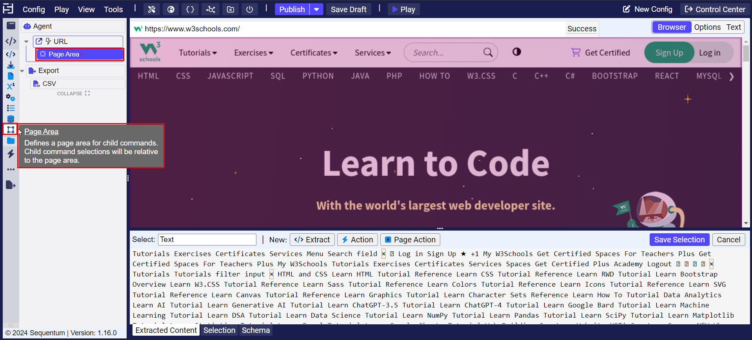752x340 pixels.
Task: Open the Config menu
Action: pyautogui.click(x=34, y=9)
